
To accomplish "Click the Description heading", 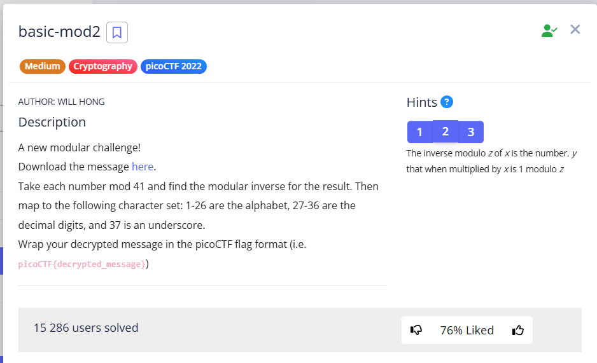I will (x=52, y=122).
